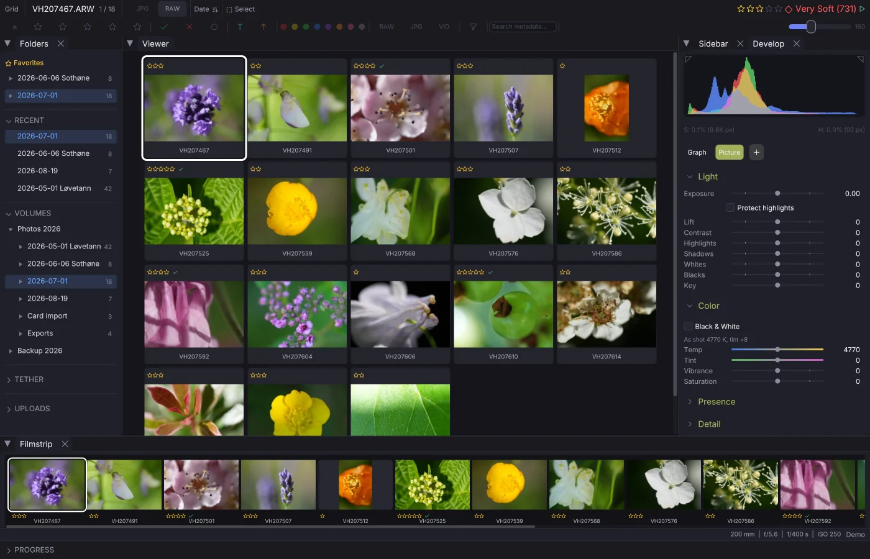Open 2026-05-01 Løvetann in RECENT
Viewport: 870px width, 559px height.
click(x=60, y=188)
